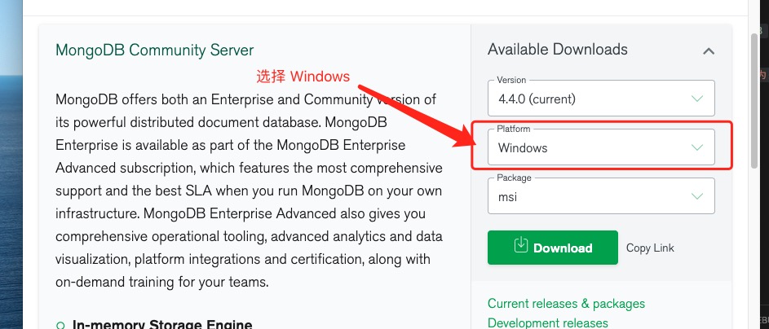Open the Development releases link
769x329 pixels.
point(547,322)
